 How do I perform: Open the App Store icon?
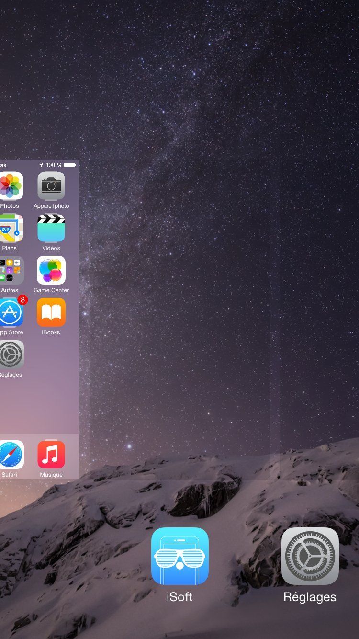[11, 313]
